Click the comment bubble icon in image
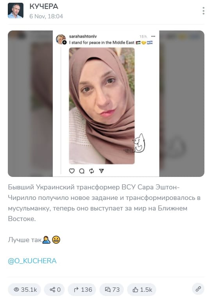Image resolution: width=213 pixels, height=298 pixels. (x=82, y=171)
